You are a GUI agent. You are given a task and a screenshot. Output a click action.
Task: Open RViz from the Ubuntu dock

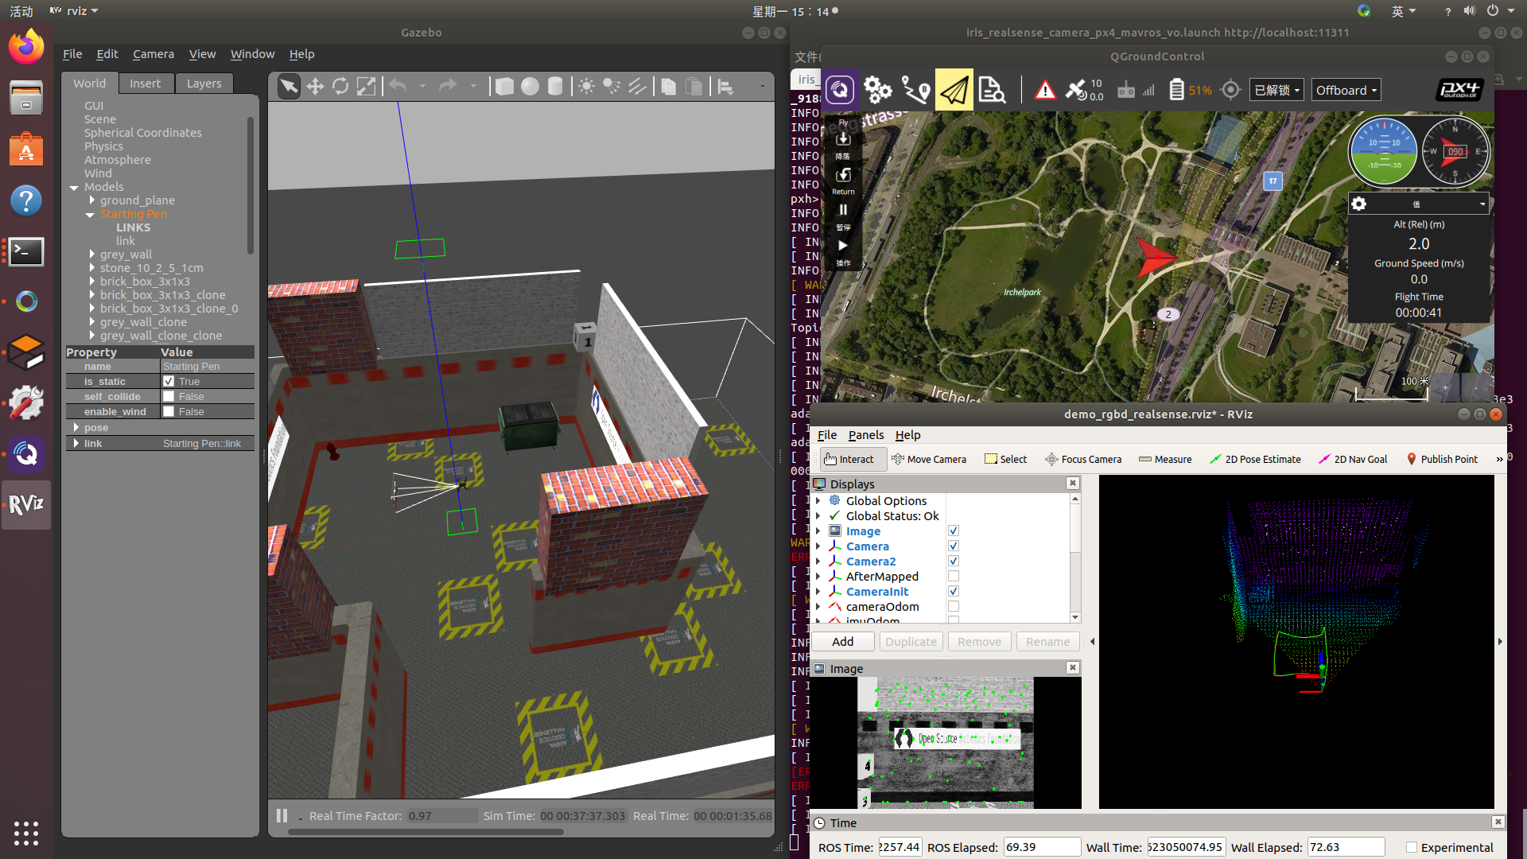tap(26, 505)
